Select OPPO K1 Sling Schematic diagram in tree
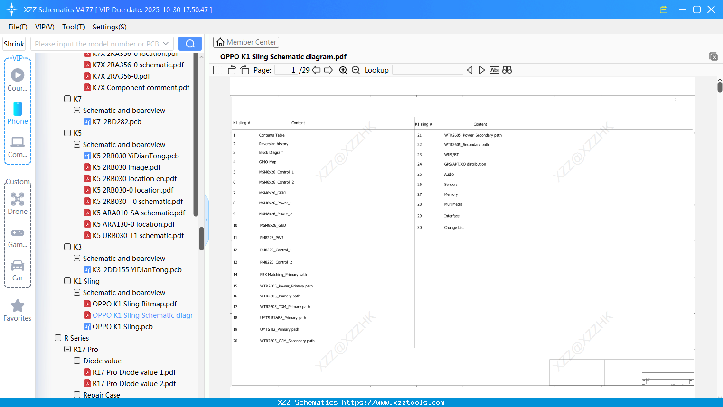The width and height of the screenshot is (723, 407). (139, 315)
